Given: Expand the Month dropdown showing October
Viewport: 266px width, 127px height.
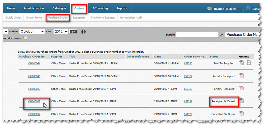Looking at the screenshot, I should coord(32,32).
